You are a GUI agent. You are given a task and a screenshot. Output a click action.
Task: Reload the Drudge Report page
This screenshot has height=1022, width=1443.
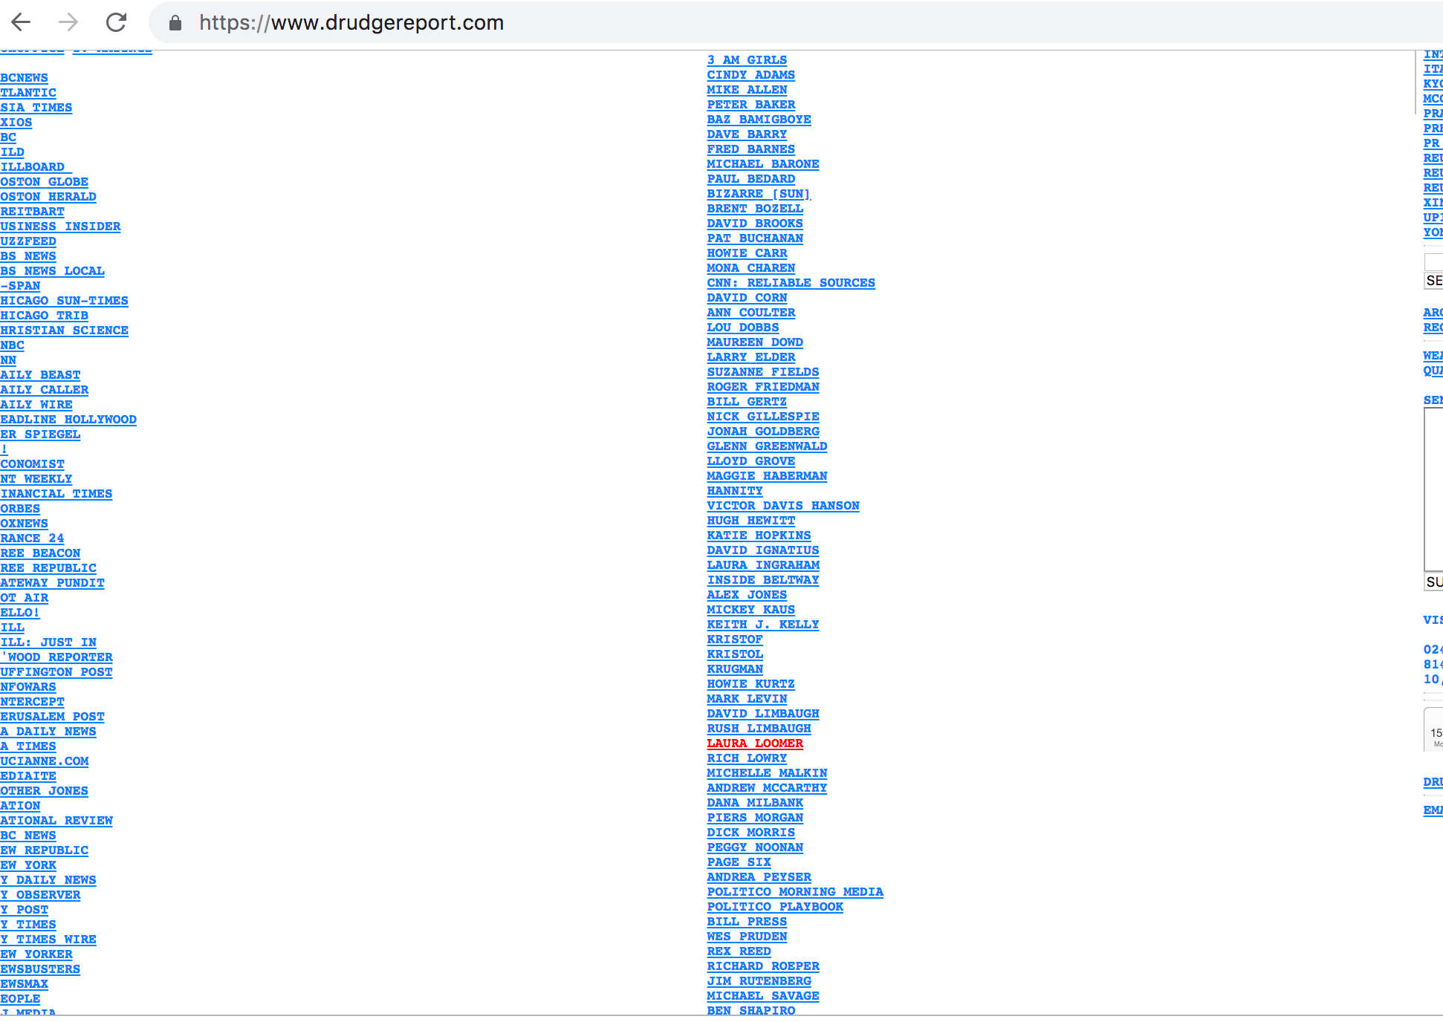(117, 22)
